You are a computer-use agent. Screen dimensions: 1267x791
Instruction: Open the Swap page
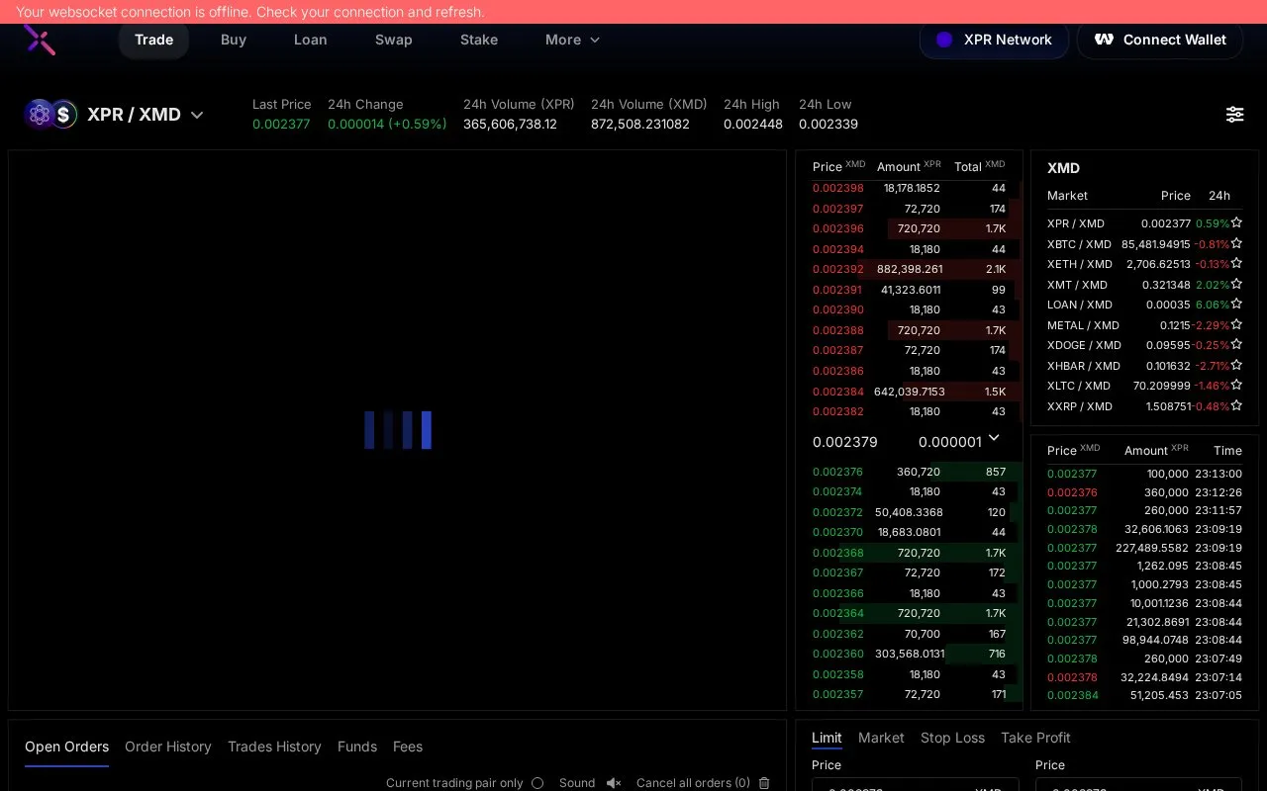393,40
